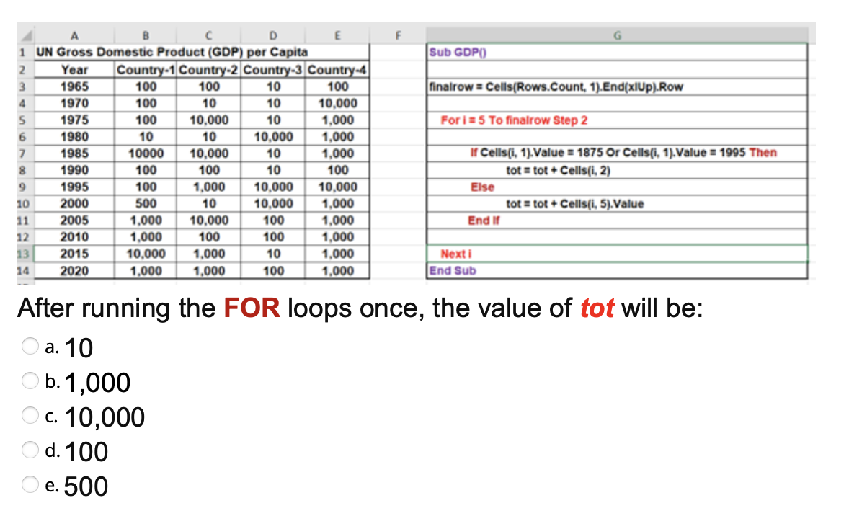The image size is (849, 516).
Task: Click the title cell 'UN Gross Domestic Product (GDP) per Capita'
Action: coord(202,53)
